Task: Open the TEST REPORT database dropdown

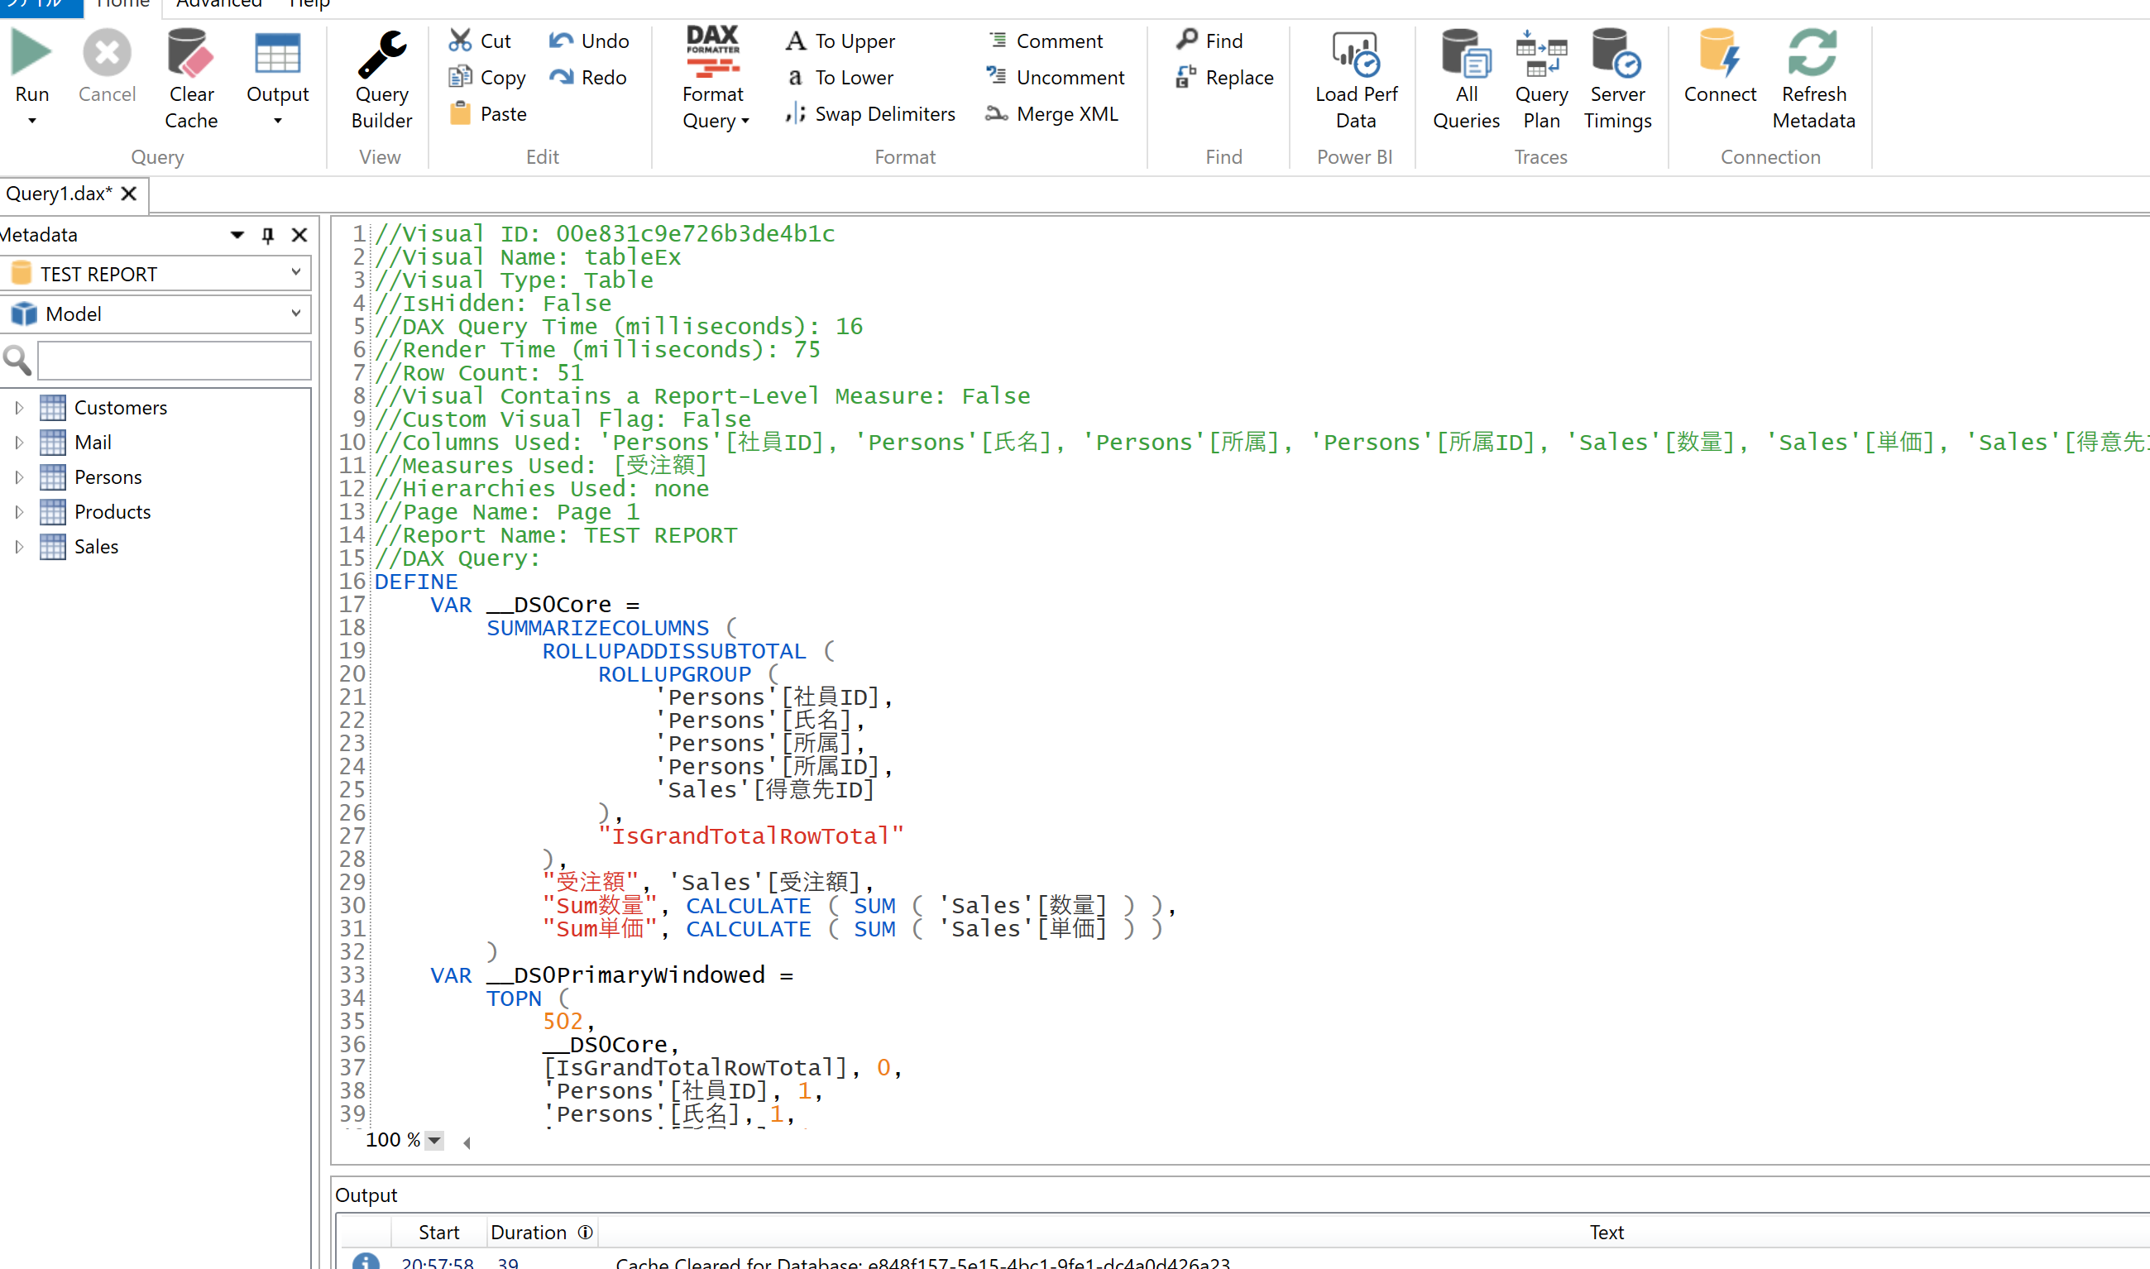Action: (295, 273)
